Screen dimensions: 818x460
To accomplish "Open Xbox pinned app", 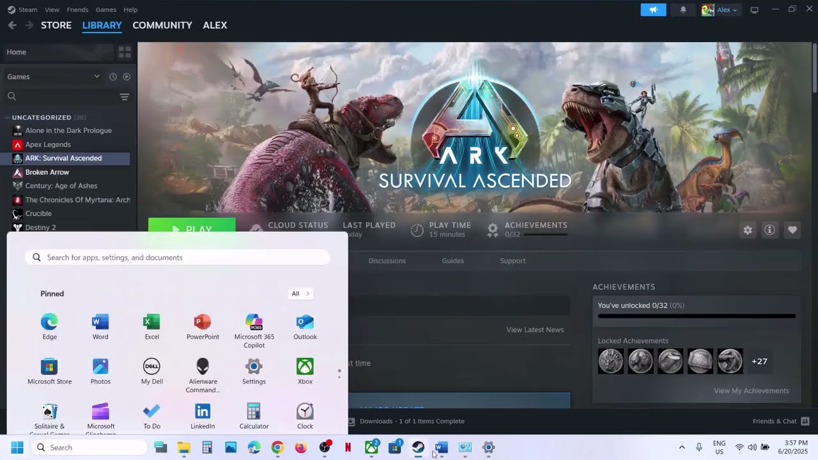I will point(305,371).
